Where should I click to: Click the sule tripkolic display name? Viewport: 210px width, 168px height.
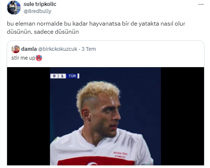coord(40,4)
